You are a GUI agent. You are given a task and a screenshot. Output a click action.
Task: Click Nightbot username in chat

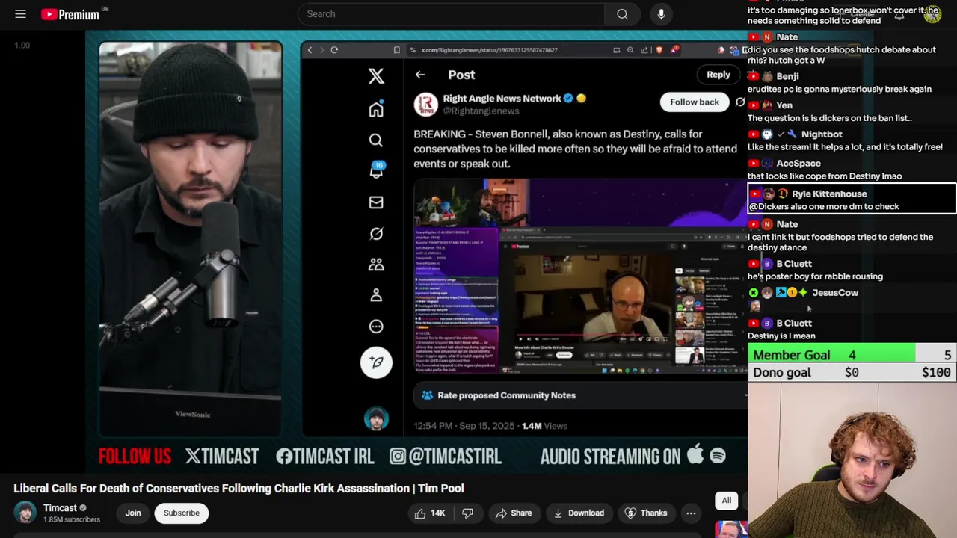click(822, 134)
